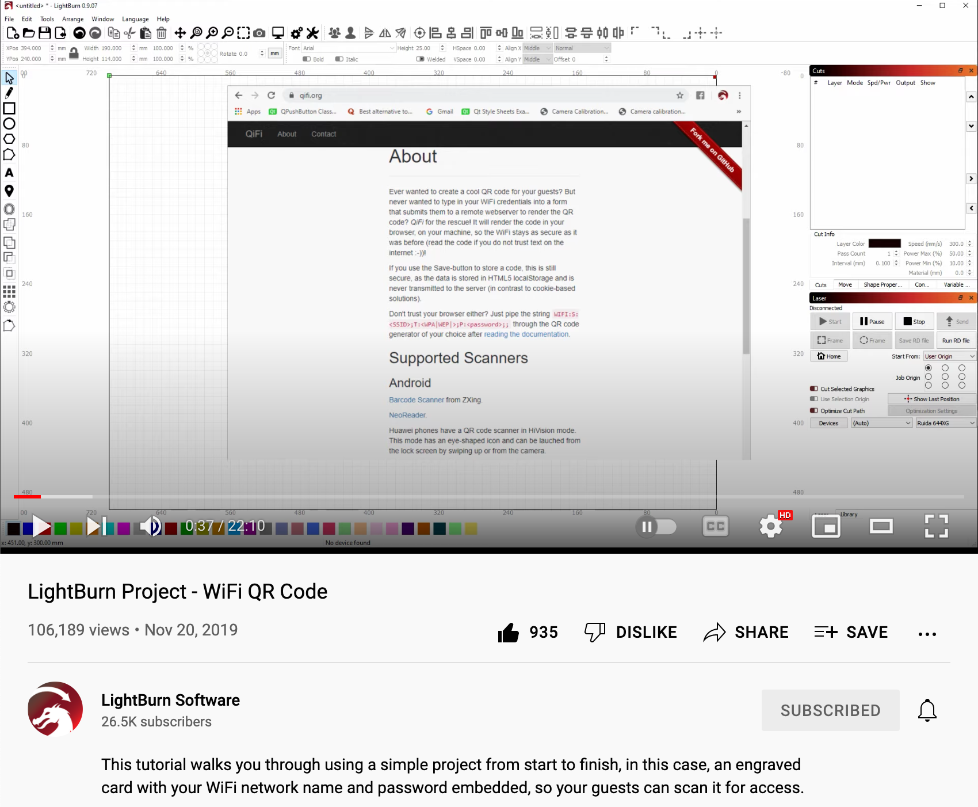Open YouTube player settings gear

(x=771, y=526)
